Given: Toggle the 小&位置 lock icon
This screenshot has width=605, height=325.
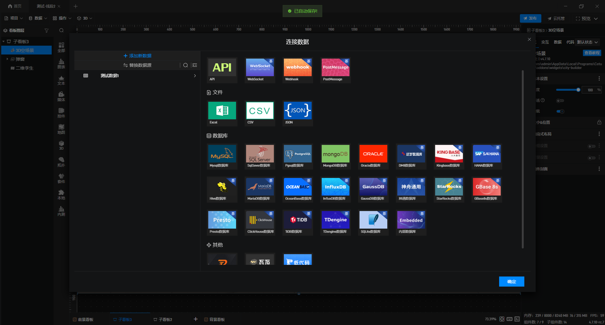Looking at the screenshot, I should click(599, 122).
